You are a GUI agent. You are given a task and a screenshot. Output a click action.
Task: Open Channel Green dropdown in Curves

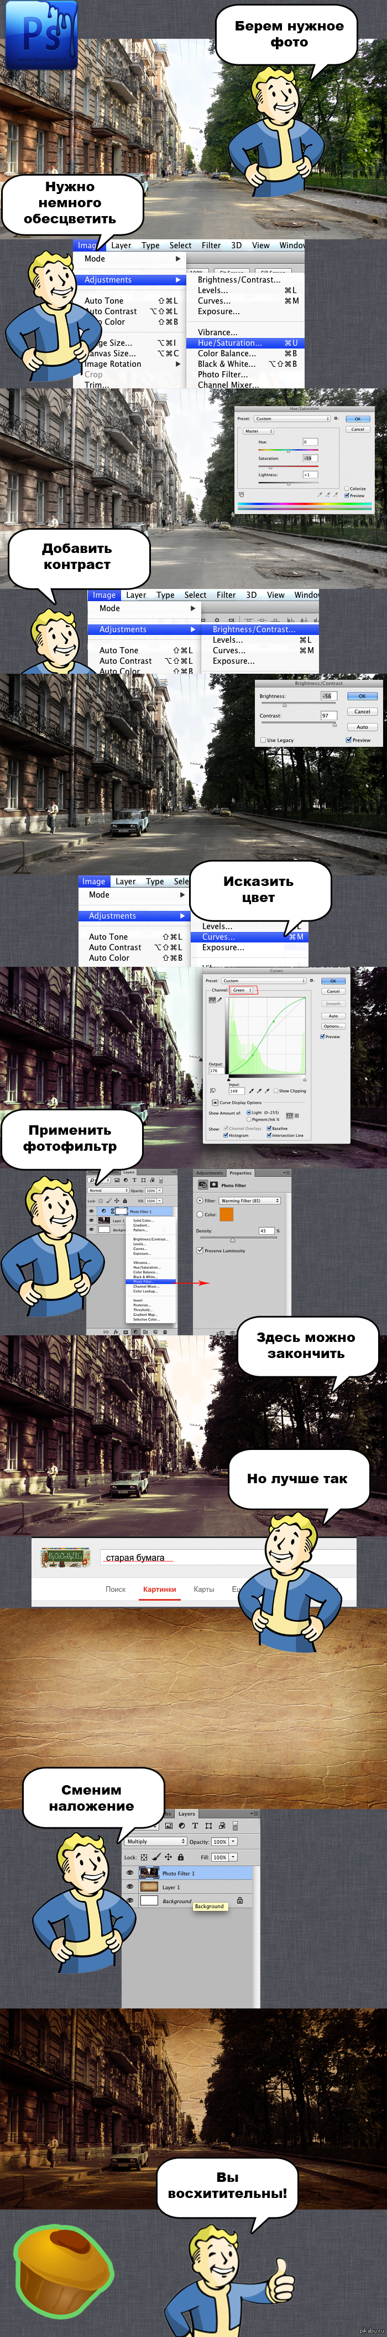pyautogui.click(x=242, y=990)
